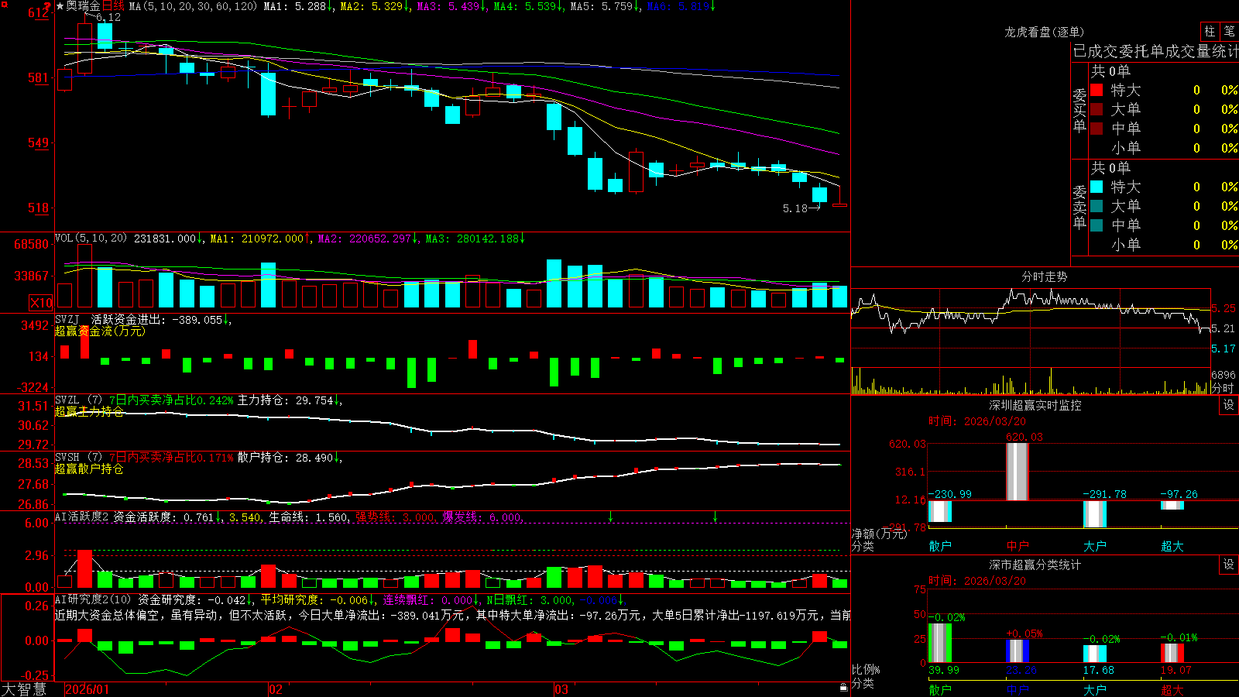This screenshot has width=1239, height=697.
Task: Click the 中户 label in 深圳超赢实时监控
Action: 1018,546
